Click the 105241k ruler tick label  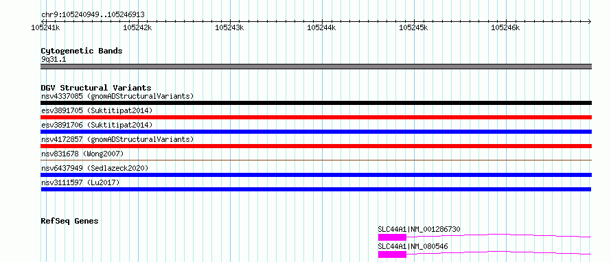pyautogui.click(x=45, y=27)
